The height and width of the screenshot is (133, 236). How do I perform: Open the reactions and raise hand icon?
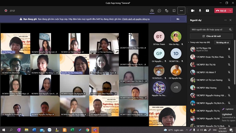pyautogui.click(x=167, y=11)
